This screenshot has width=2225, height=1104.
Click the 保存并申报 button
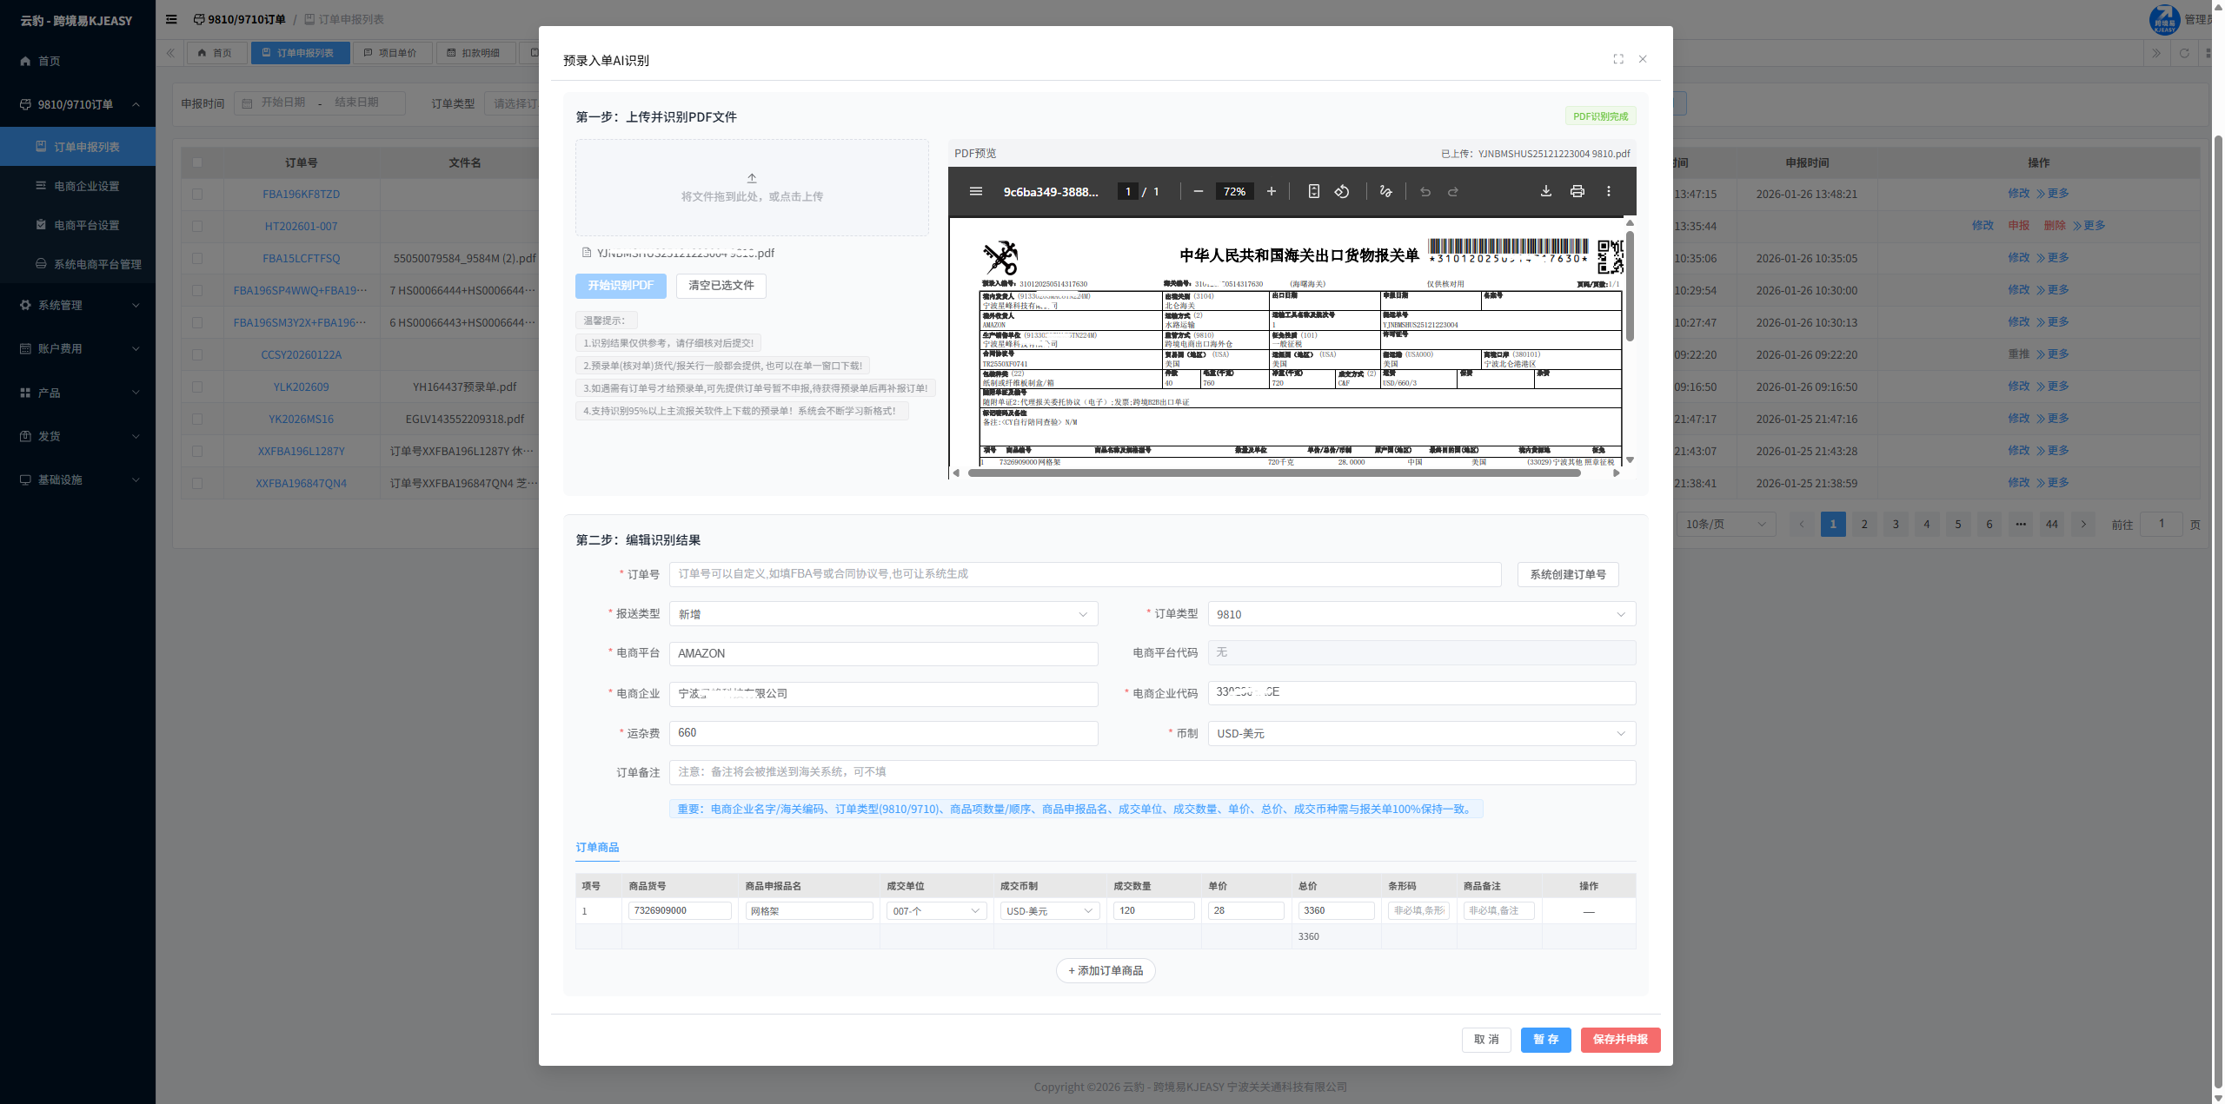[1619, 1040]
